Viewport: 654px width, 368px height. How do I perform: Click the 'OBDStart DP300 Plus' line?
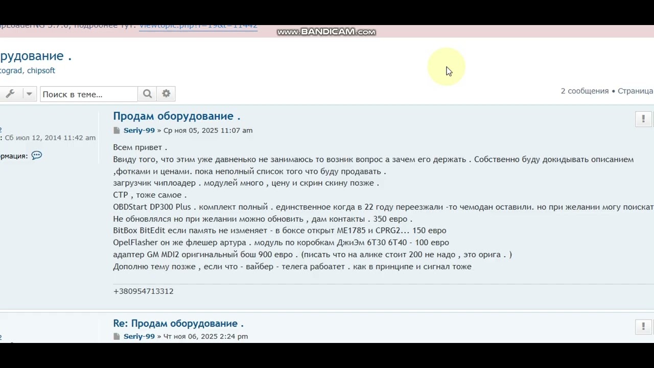point(383,207)
